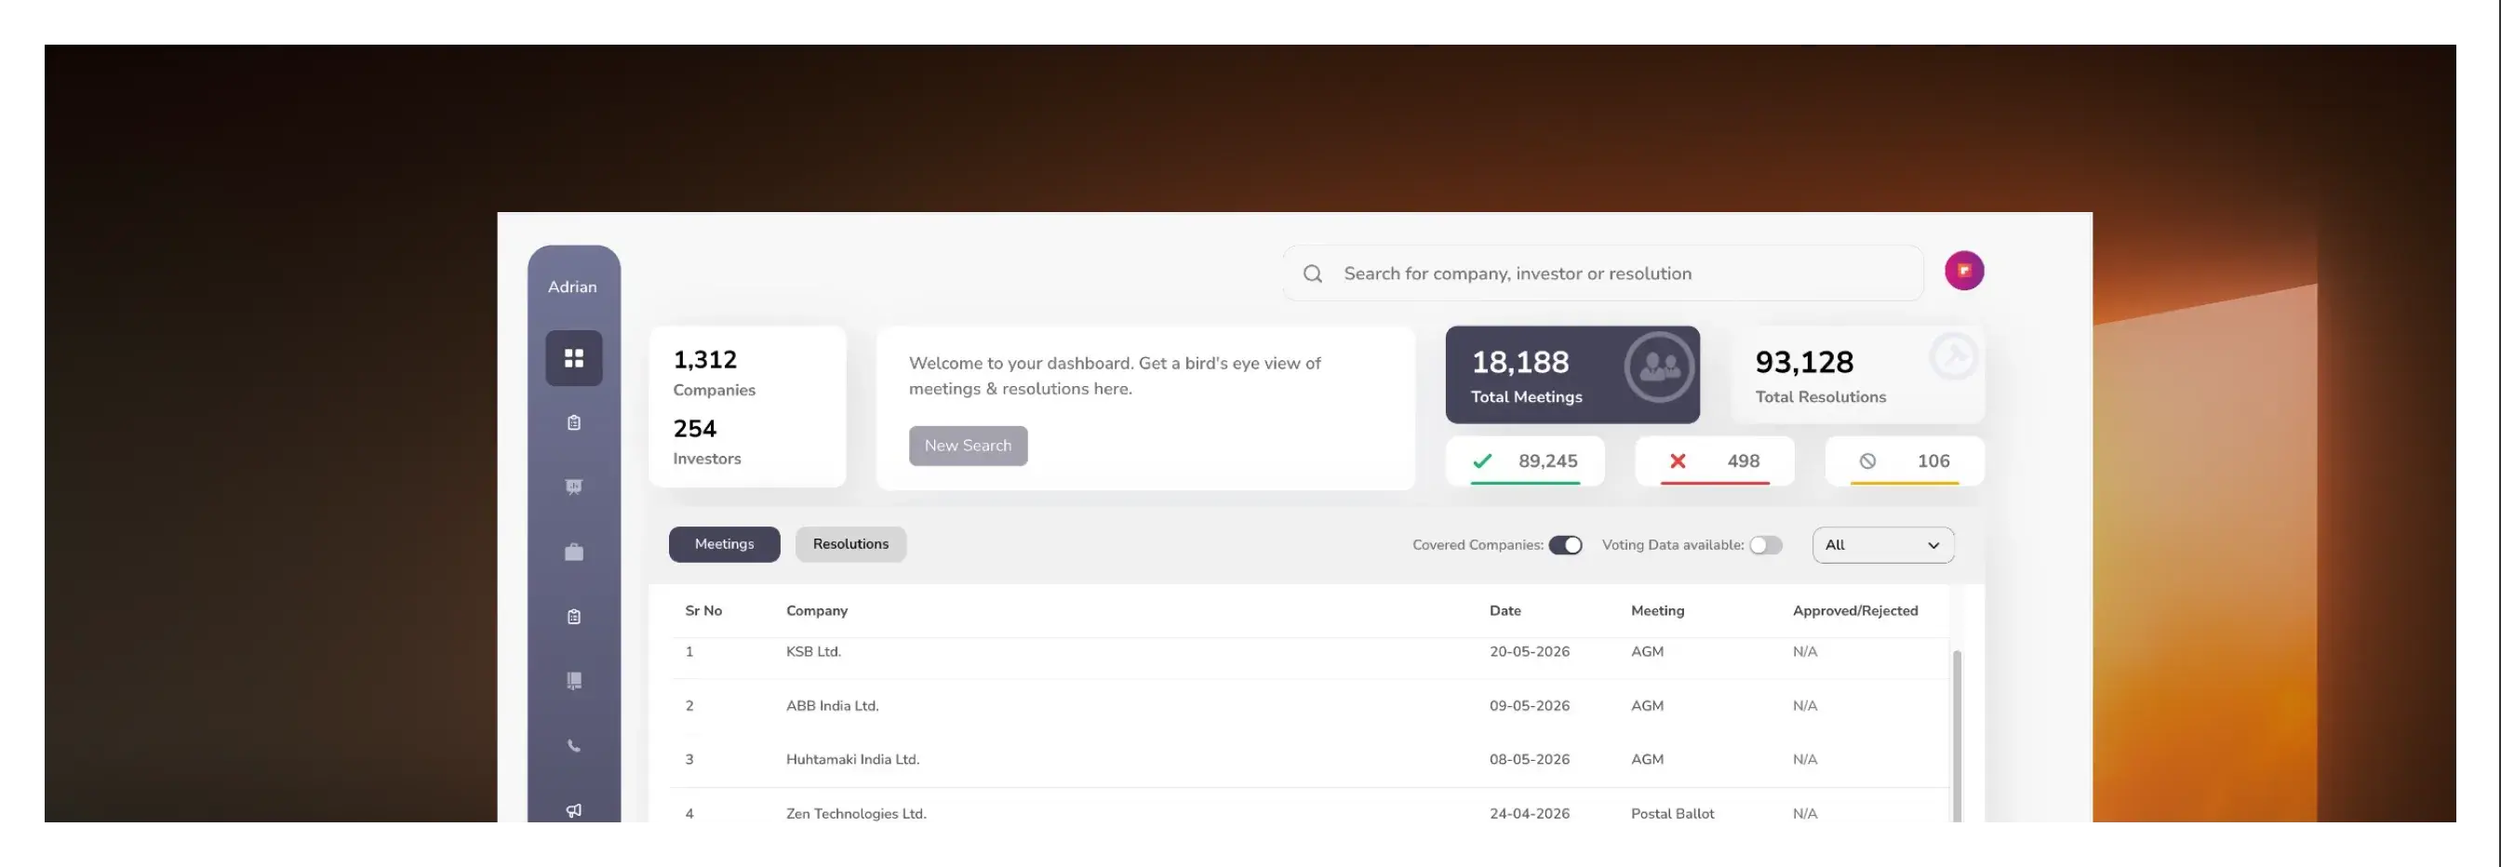This screenshot has height=867, width=2501.
Task: Click the Company column header
Action: [x=817, y=610]
